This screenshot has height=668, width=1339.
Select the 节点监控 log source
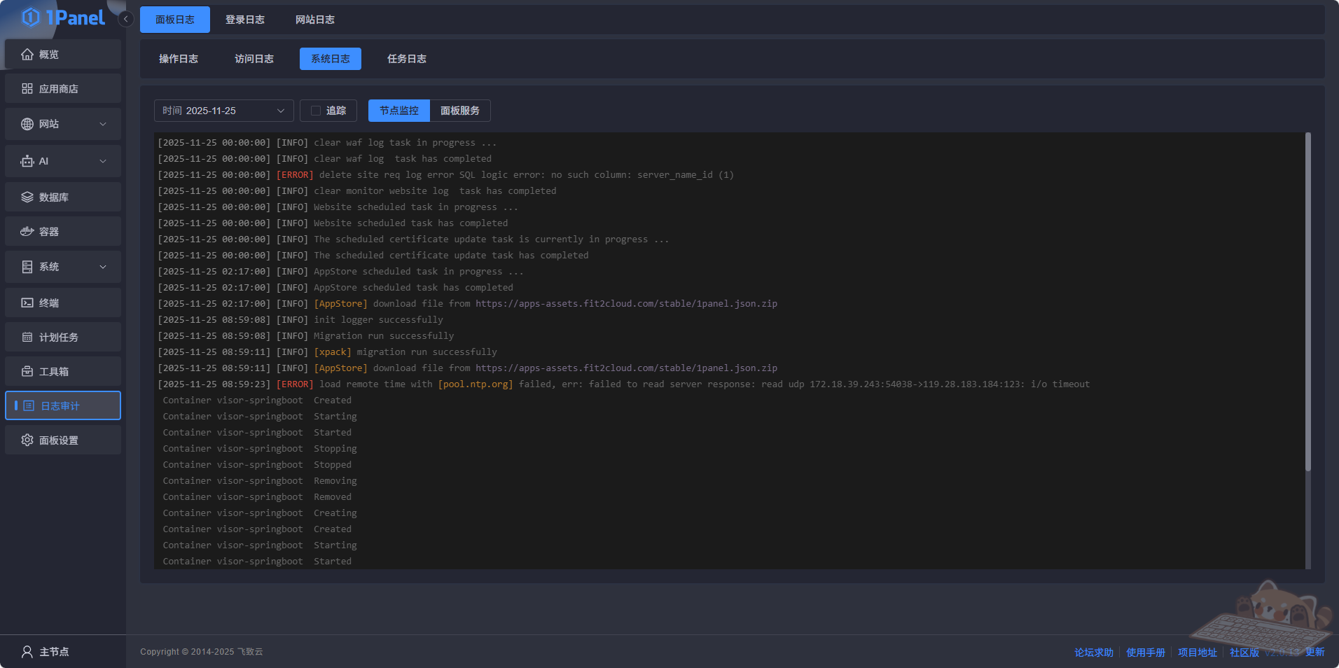[398, 111]
